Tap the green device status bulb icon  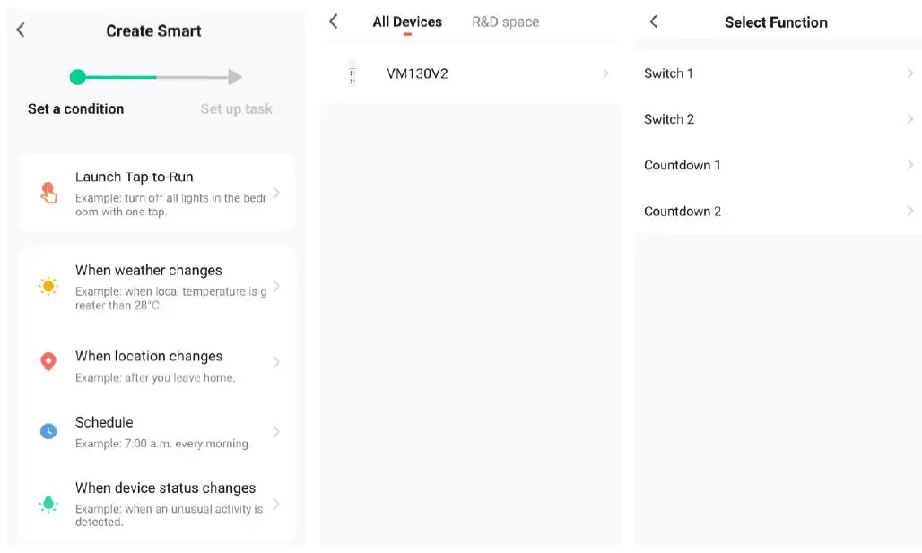[x=48, y=504]
